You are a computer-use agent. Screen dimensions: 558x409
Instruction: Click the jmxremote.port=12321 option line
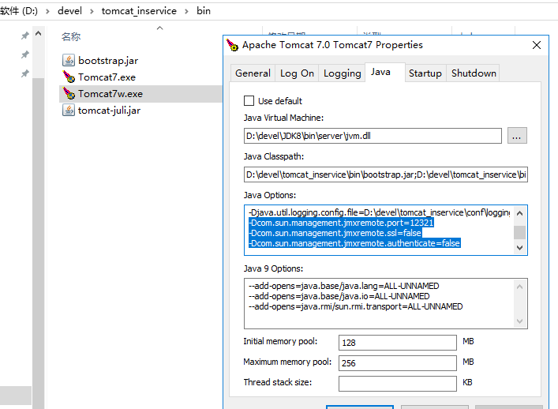341,223
